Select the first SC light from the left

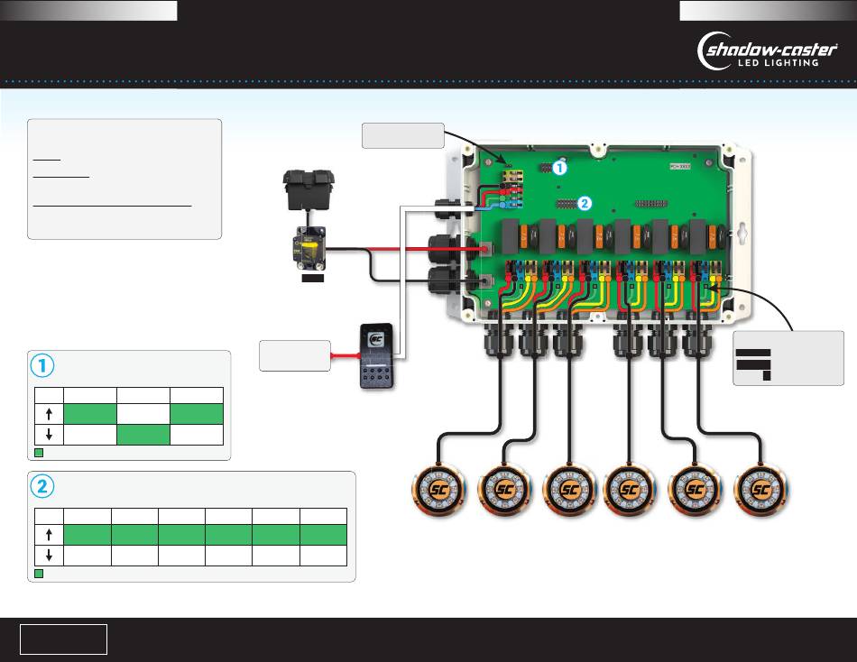point(438,489)
